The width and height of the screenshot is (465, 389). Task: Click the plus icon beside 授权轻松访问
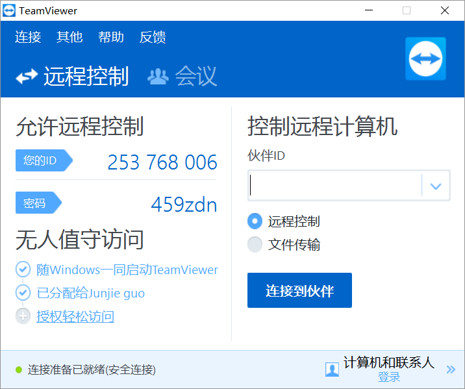coord(23,316)
